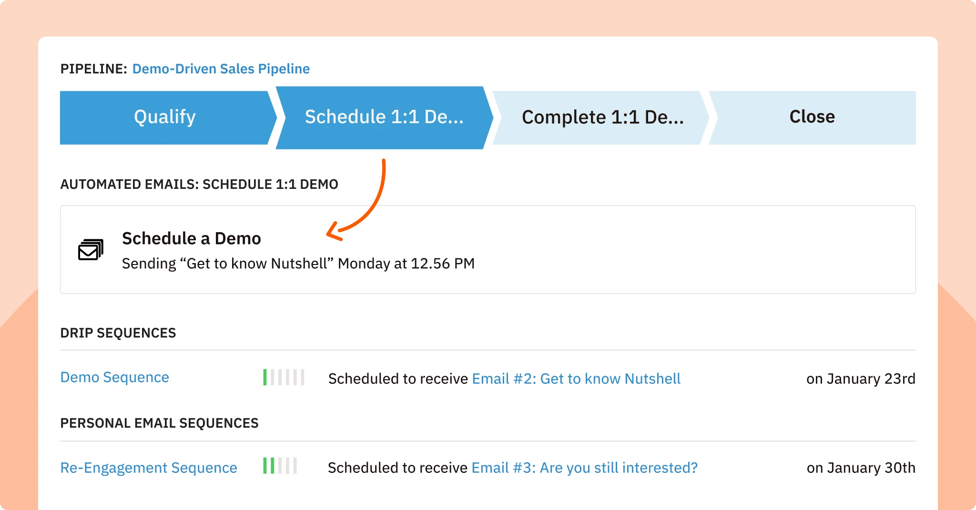This screenshot has height=510, width=976.
Task: Collapse the AUTOMATED EMAILS section header
Action: (x=199, y=184)
